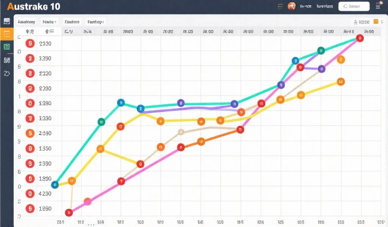
Task: Open the green image icon in left sidebar
Action: tap(6, 47)
